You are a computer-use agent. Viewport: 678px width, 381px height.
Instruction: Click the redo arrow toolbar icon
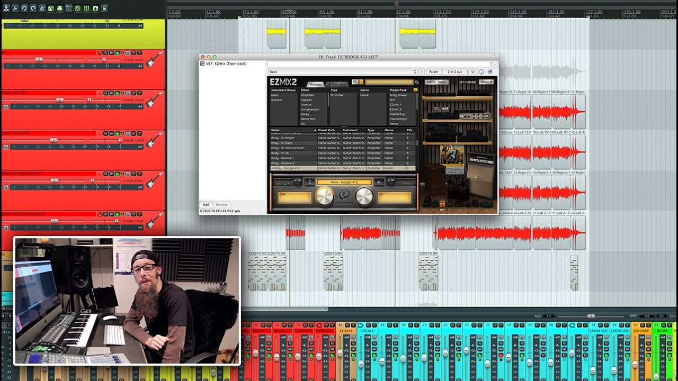point(33,8)
